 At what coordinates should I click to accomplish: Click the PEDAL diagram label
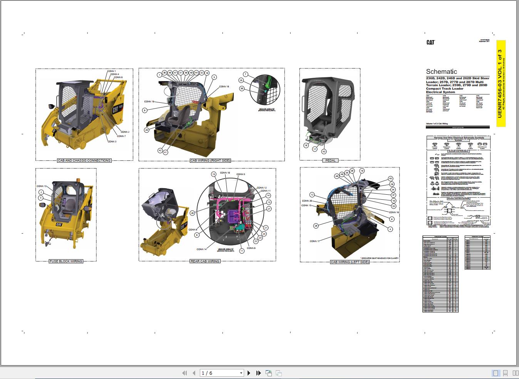[330, 160]
